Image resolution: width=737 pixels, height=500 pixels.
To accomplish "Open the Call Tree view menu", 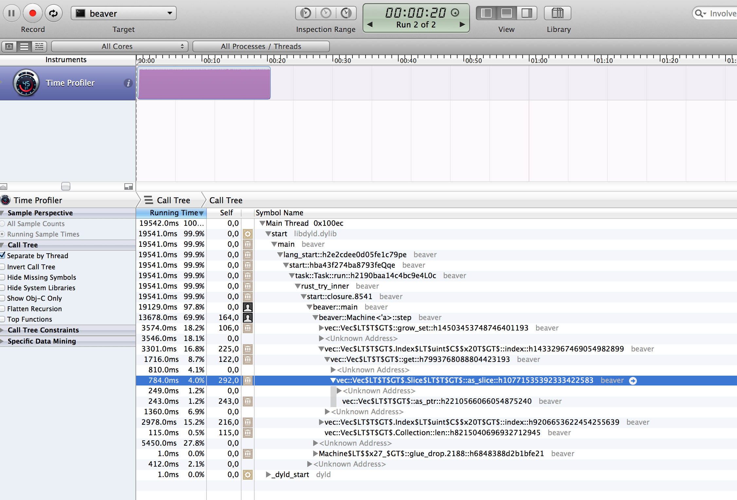I will [168, 200].
